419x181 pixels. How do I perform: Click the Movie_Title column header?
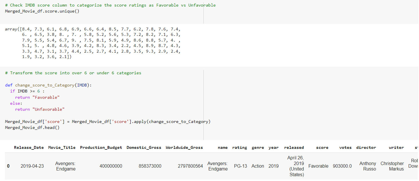click(x=62, y=147)
